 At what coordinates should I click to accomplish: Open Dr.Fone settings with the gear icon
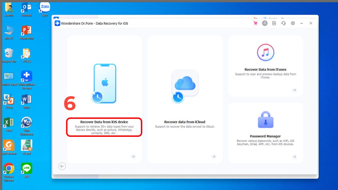pos(292,23)
